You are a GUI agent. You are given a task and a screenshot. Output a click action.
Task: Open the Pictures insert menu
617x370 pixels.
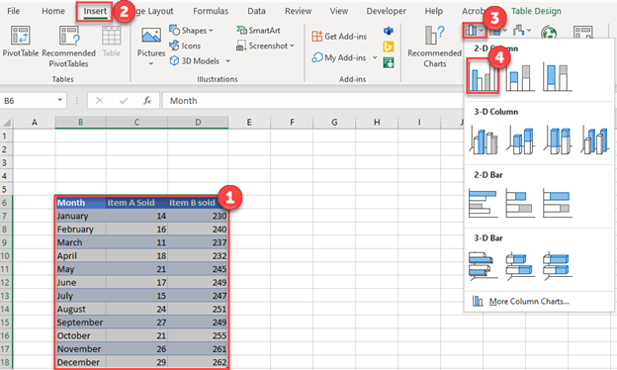(151, 46)
